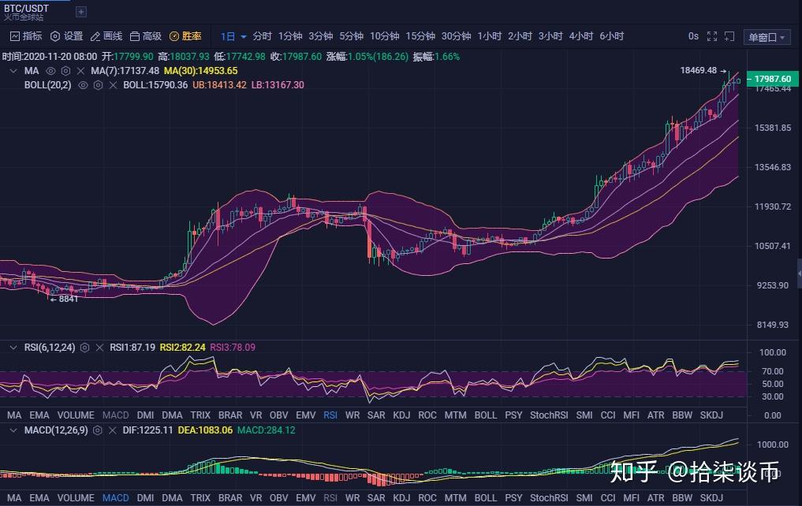Activate the 画线 drawing tool
The width and height of the screenshot is (802, 506).
click(x=106, y=36)
